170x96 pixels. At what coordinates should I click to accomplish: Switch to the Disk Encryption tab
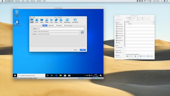tap(69, 25)
